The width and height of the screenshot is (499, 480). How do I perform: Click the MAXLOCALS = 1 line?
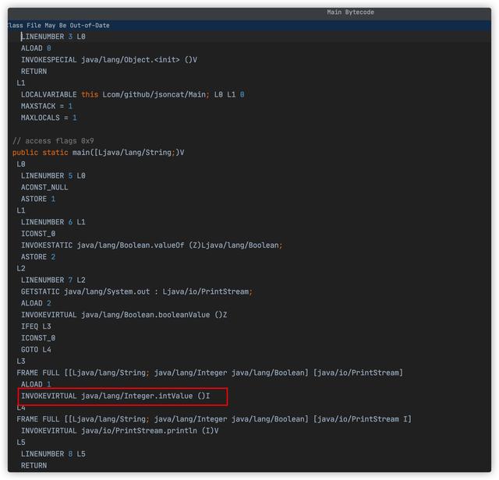point(48,118)
